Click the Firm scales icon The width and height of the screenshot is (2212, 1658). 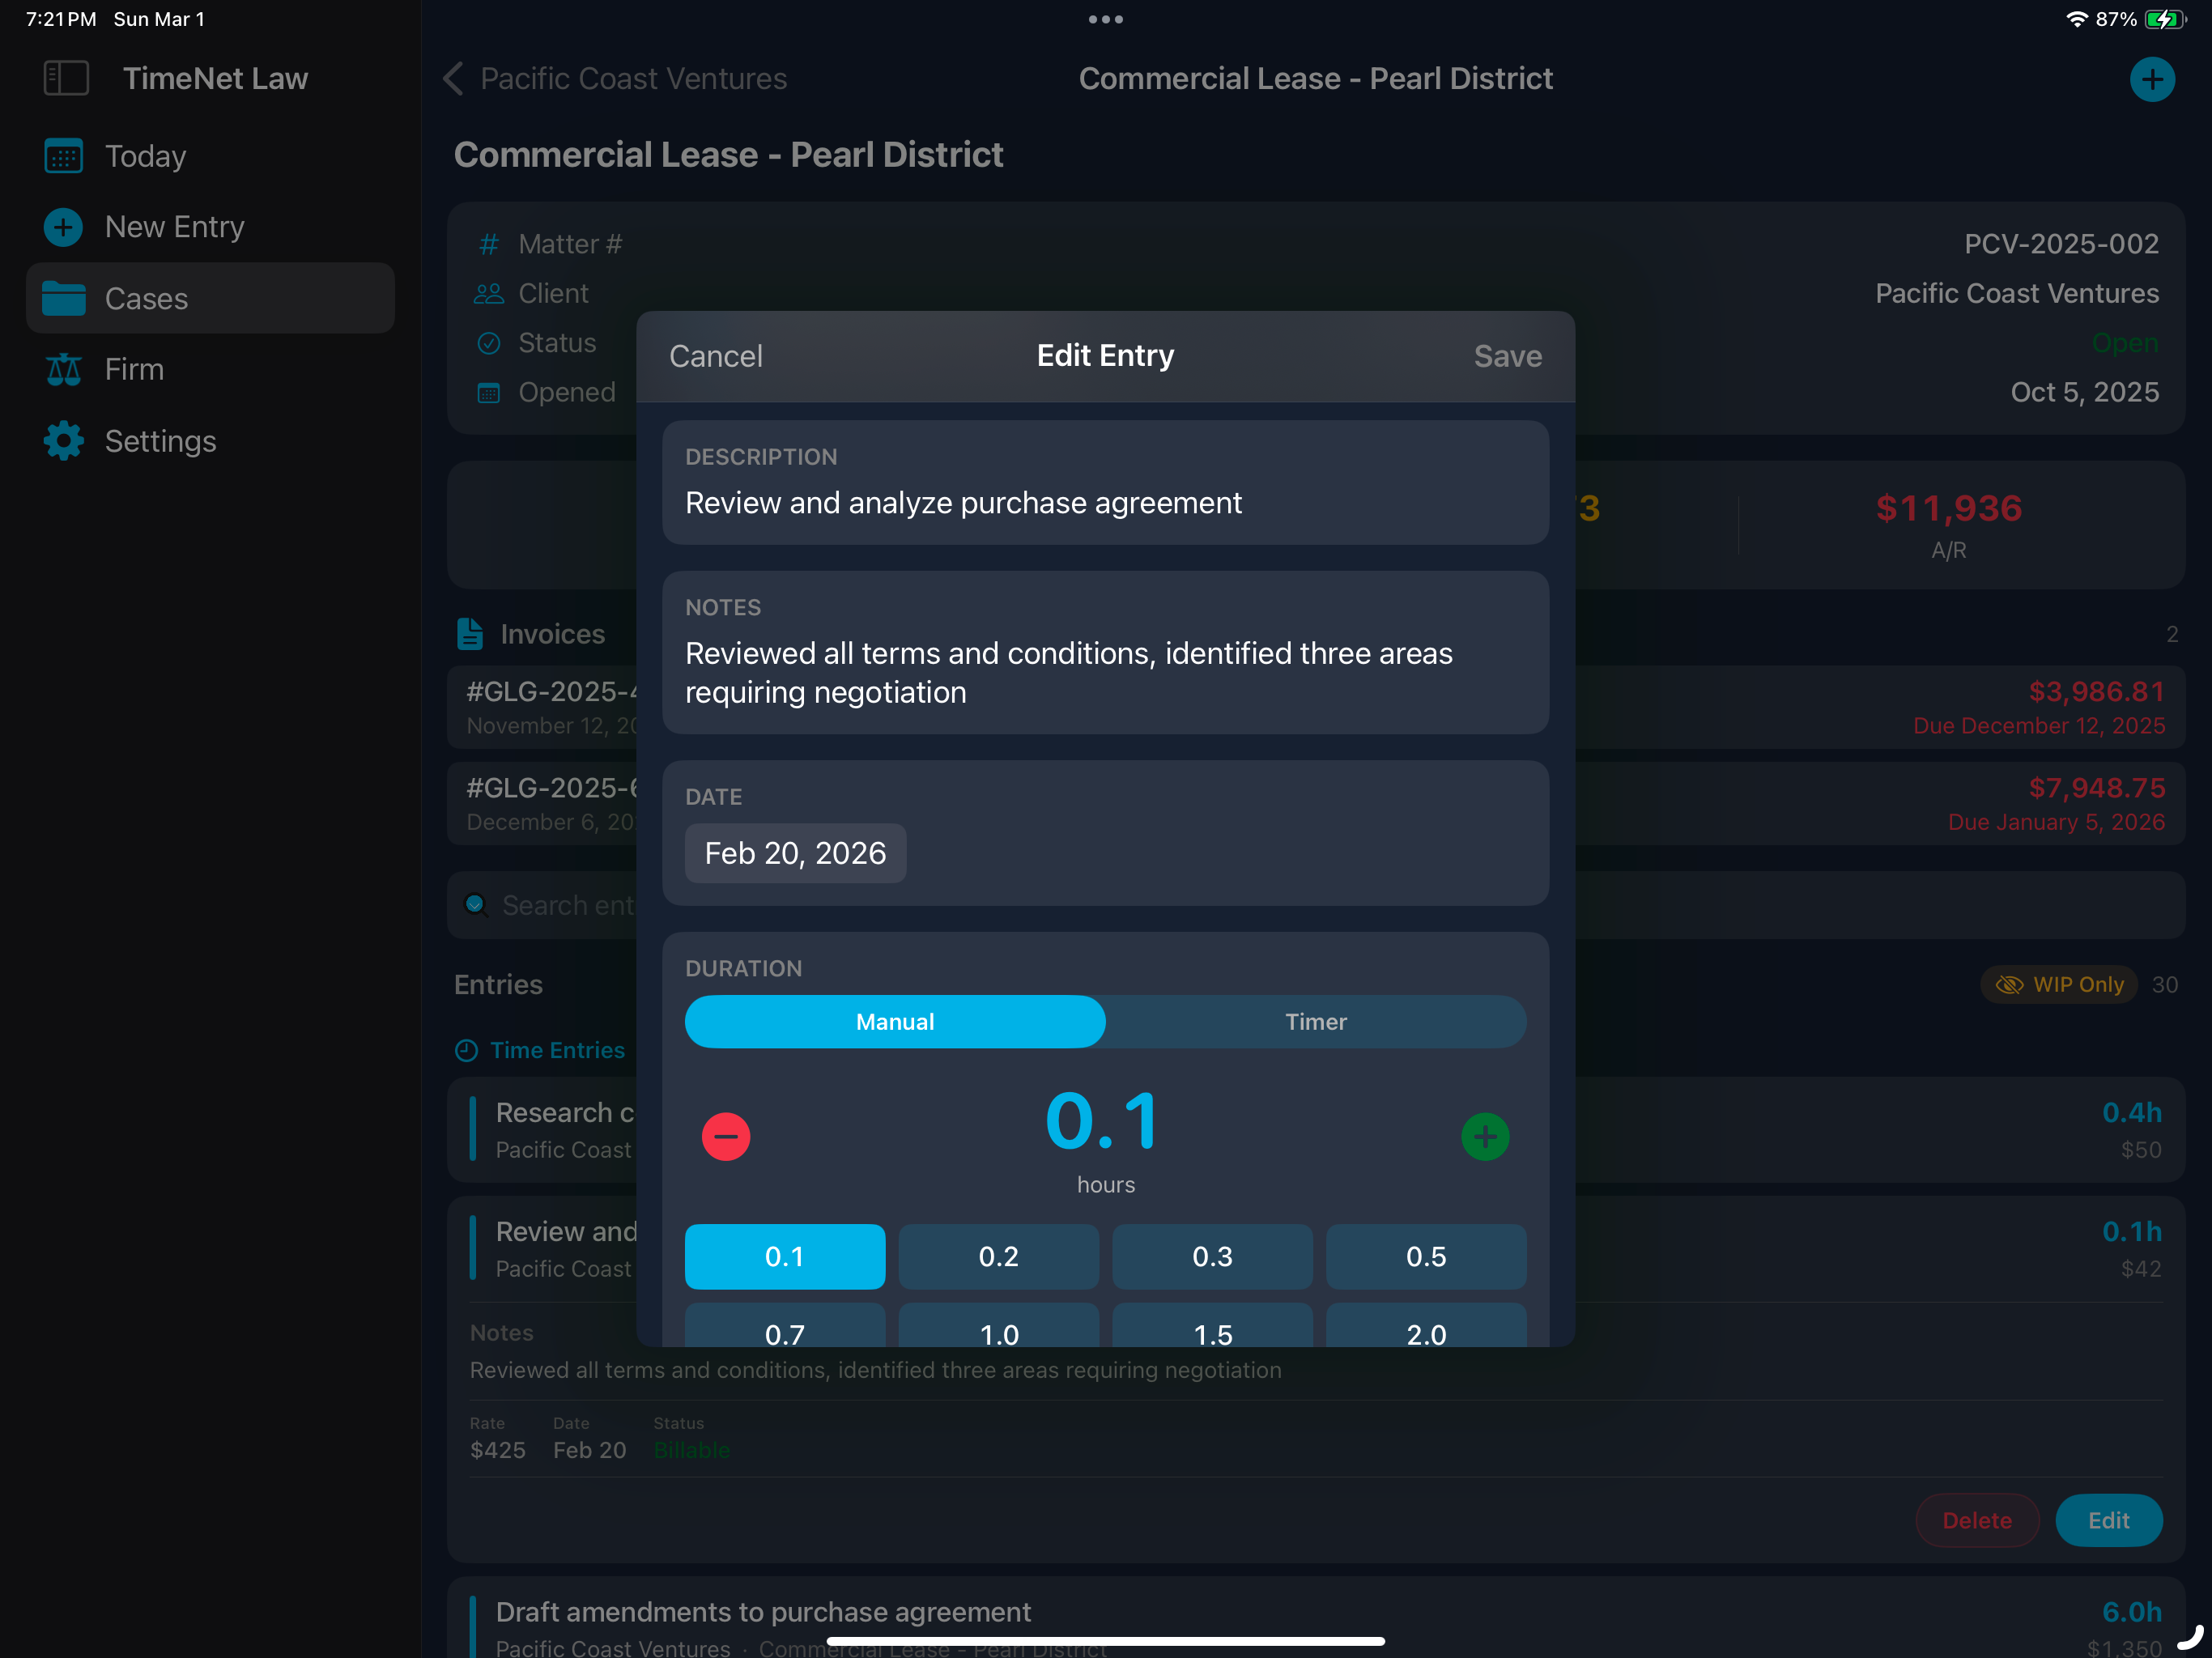(x=64, y=369)
